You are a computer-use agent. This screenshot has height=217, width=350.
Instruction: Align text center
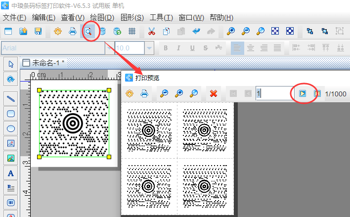[x=251, y=48]
